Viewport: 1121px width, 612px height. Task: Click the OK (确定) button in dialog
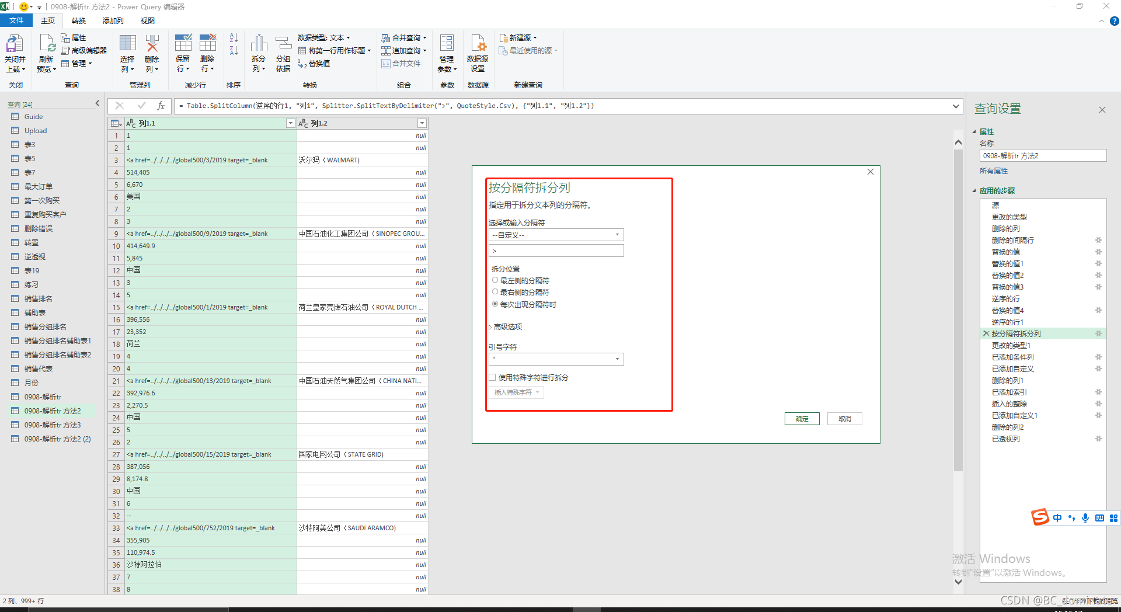point(802,419)
